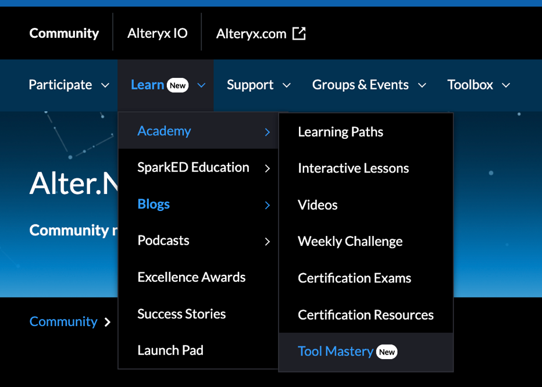542x387 pixels.
Task: Select Learning Paths
Action: [340, 132]
